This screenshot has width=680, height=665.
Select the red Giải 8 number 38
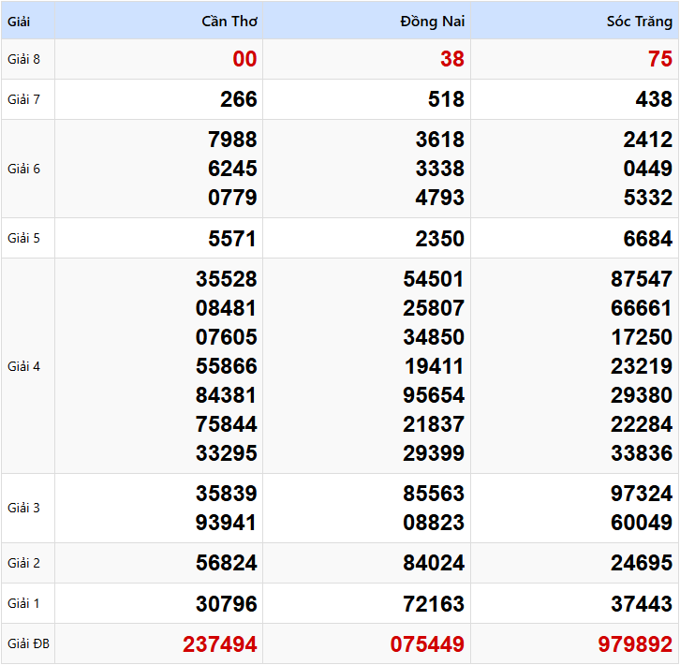tap(452, 59)
